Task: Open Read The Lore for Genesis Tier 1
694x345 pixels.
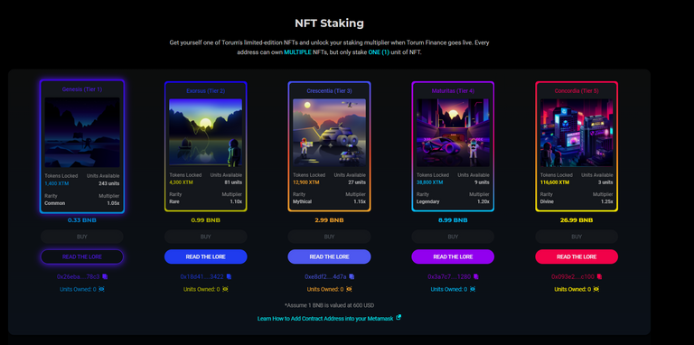Action: click(82, 257)
